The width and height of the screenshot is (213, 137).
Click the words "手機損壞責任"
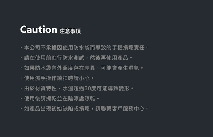click(x=128, y=48)
